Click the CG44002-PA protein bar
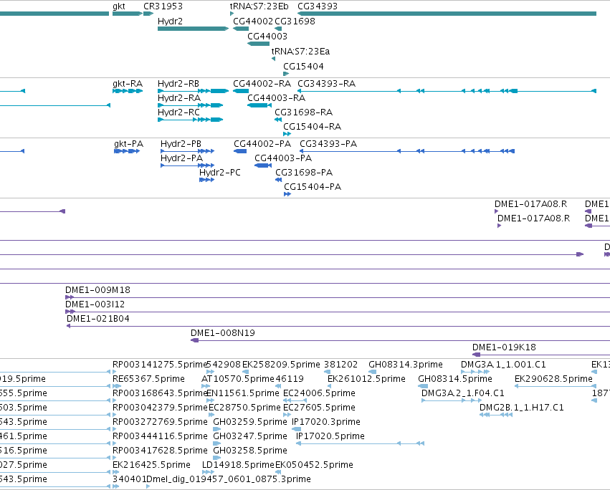Screen dimensions: 610x490 [240, 151]
